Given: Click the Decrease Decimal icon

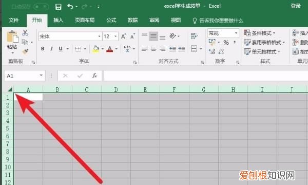Looking at the screenshot, I should coord(221,51).
